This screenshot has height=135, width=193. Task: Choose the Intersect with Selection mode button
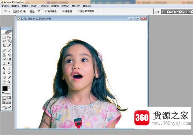point(25,11)
